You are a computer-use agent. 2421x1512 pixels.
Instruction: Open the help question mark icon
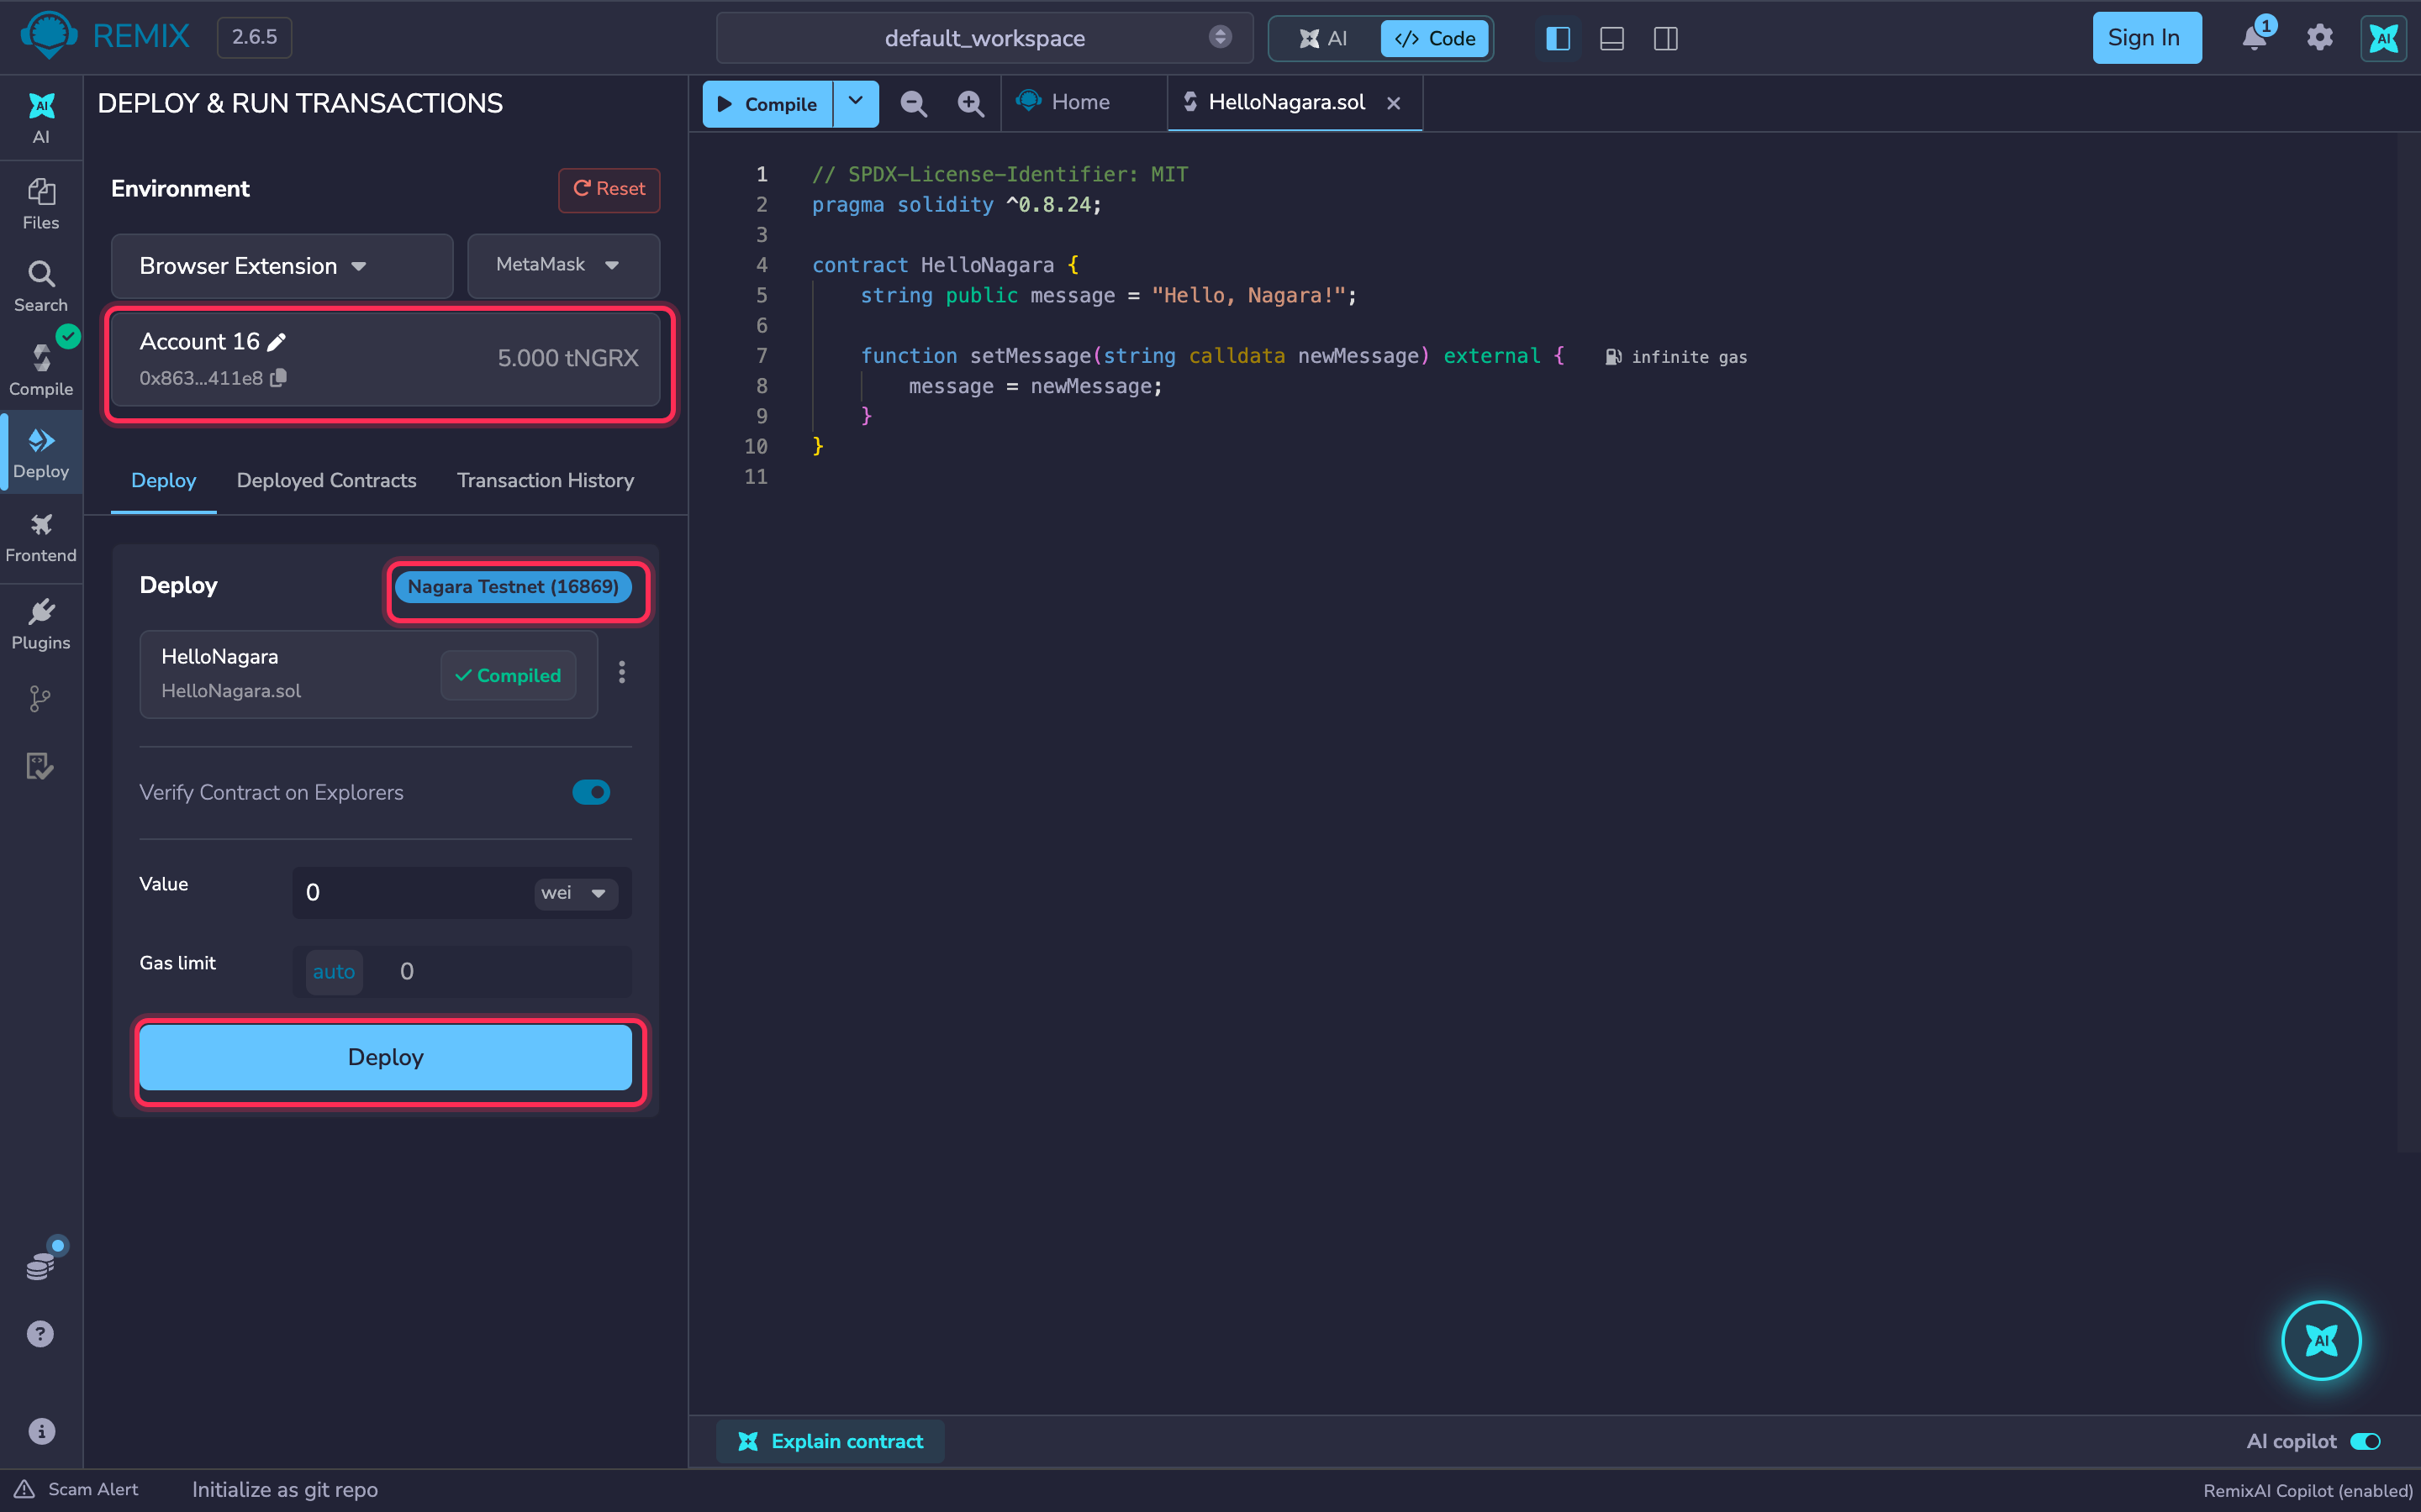pos(40,1334)
